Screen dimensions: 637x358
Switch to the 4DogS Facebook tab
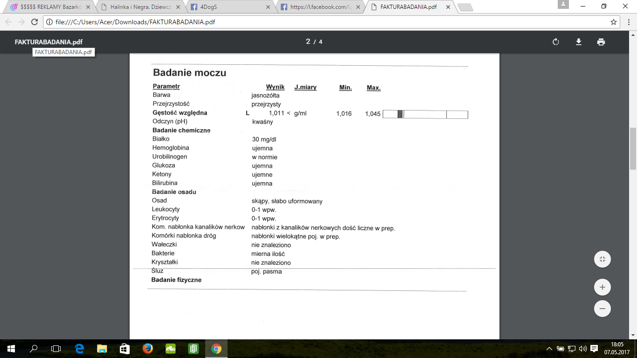point(228,7)
